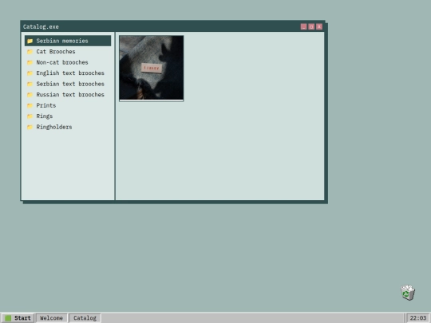Viewport: 431px width, 323px height.
Task: Select the Serbian memories label
Action: tap(62, 41)
